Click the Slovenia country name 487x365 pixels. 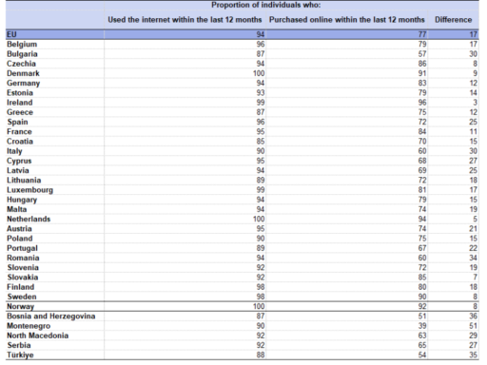[x=23, y=267]
